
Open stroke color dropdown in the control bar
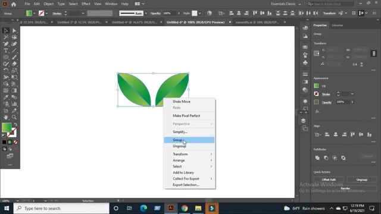pyautogui.click(x=46, y=13)
